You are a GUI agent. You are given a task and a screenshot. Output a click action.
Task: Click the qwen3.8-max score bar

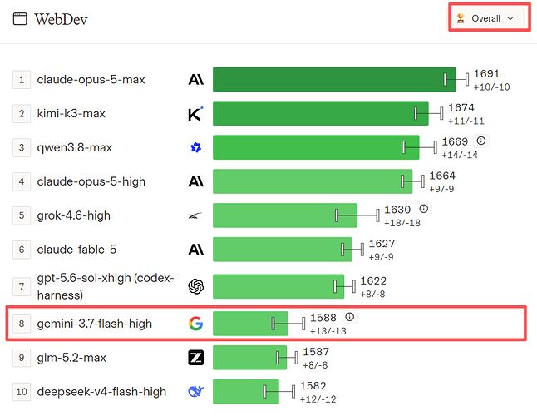click(x=316, y=147)
